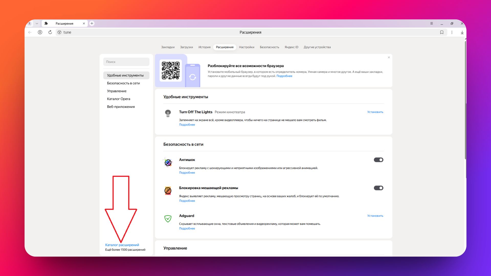Screen dimensions: 491x276
Task: Open the Закладки tab
Action: click(x=168, y=47)
